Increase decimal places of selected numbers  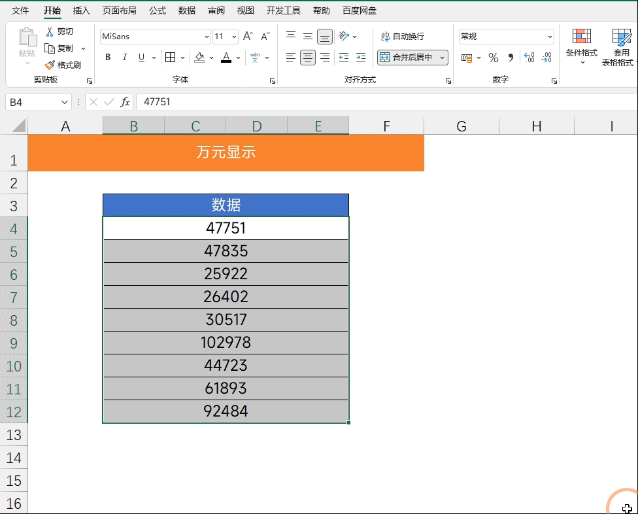[529, 58]
